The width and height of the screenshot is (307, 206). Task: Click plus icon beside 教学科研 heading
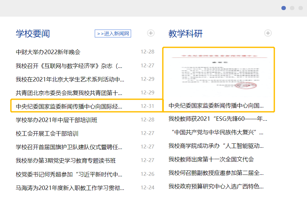[x=268, y=33]
